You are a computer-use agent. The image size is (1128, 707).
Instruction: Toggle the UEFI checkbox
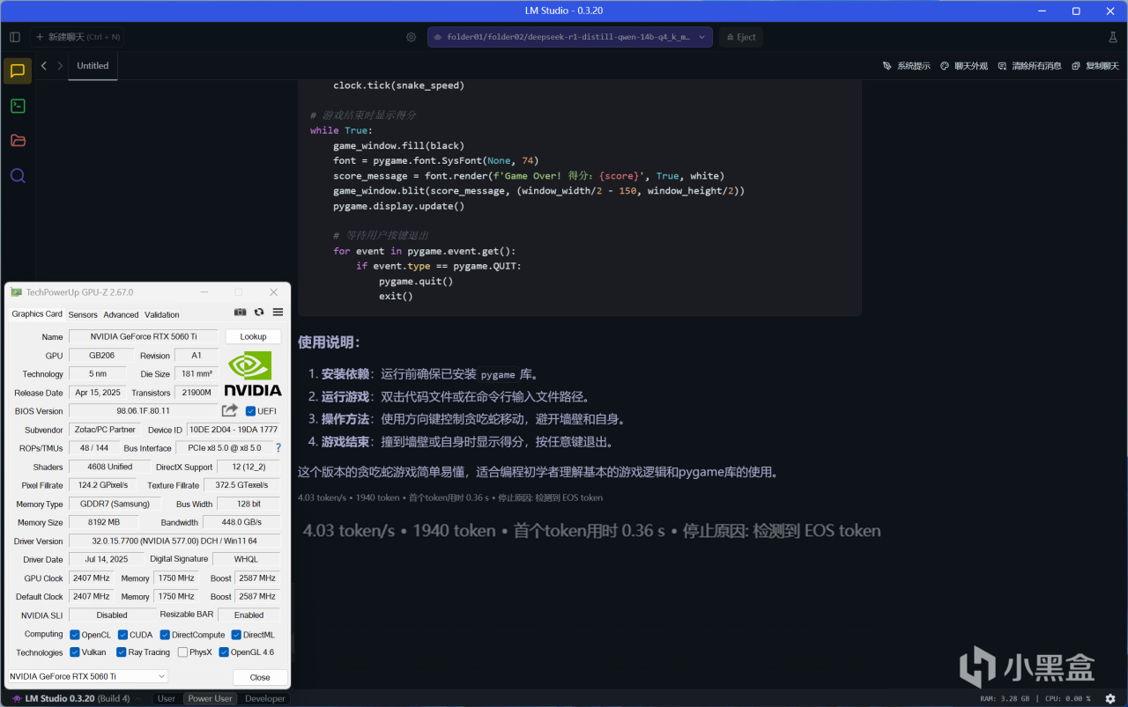(x=250, y=411)
